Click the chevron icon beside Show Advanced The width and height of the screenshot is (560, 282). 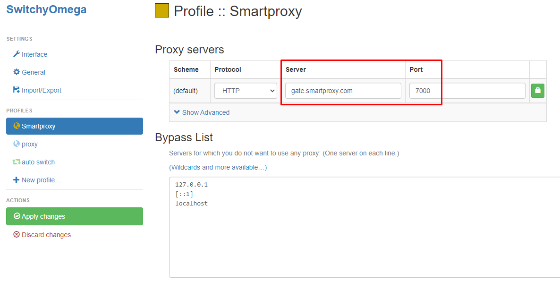click(177, 112)
